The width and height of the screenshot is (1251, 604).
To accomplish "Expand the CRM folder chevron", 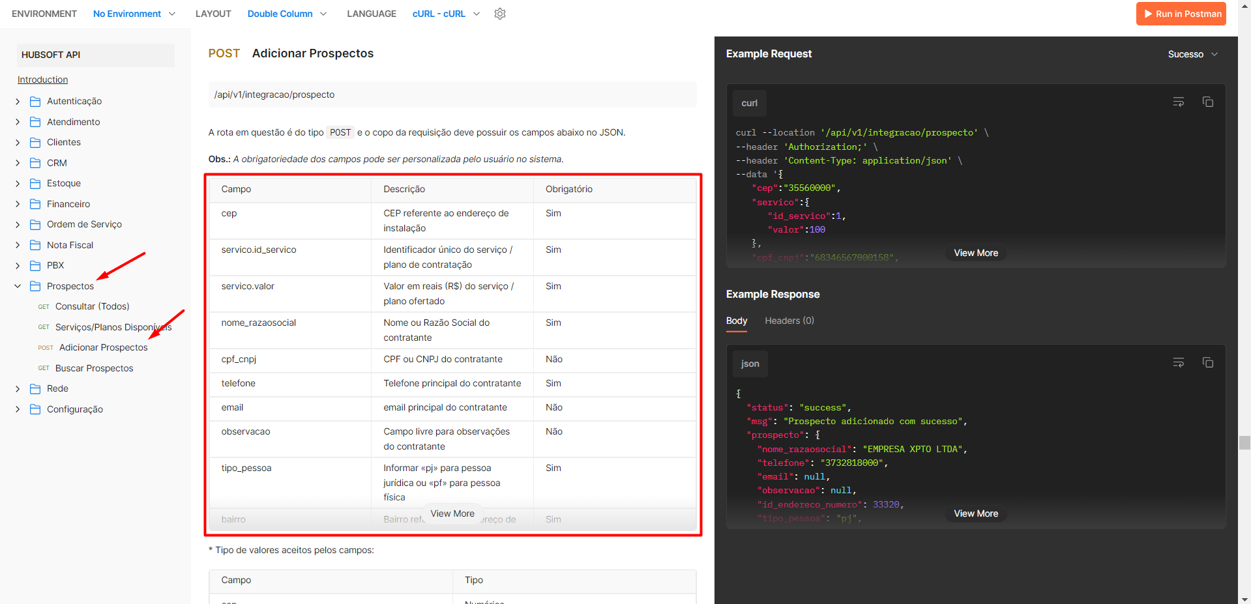I will [x=18, y=163].
